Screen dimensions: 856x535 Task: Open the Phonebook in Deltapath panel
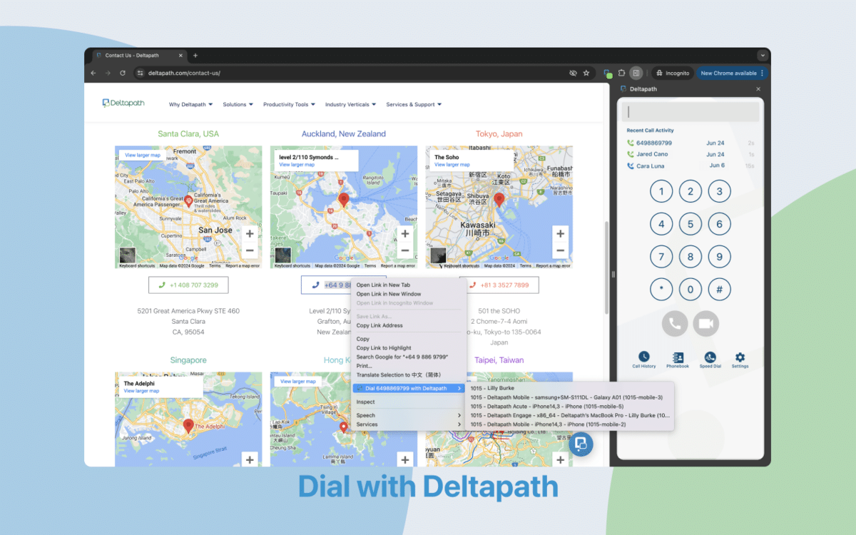pyautogui.click(x=678, y=360)
